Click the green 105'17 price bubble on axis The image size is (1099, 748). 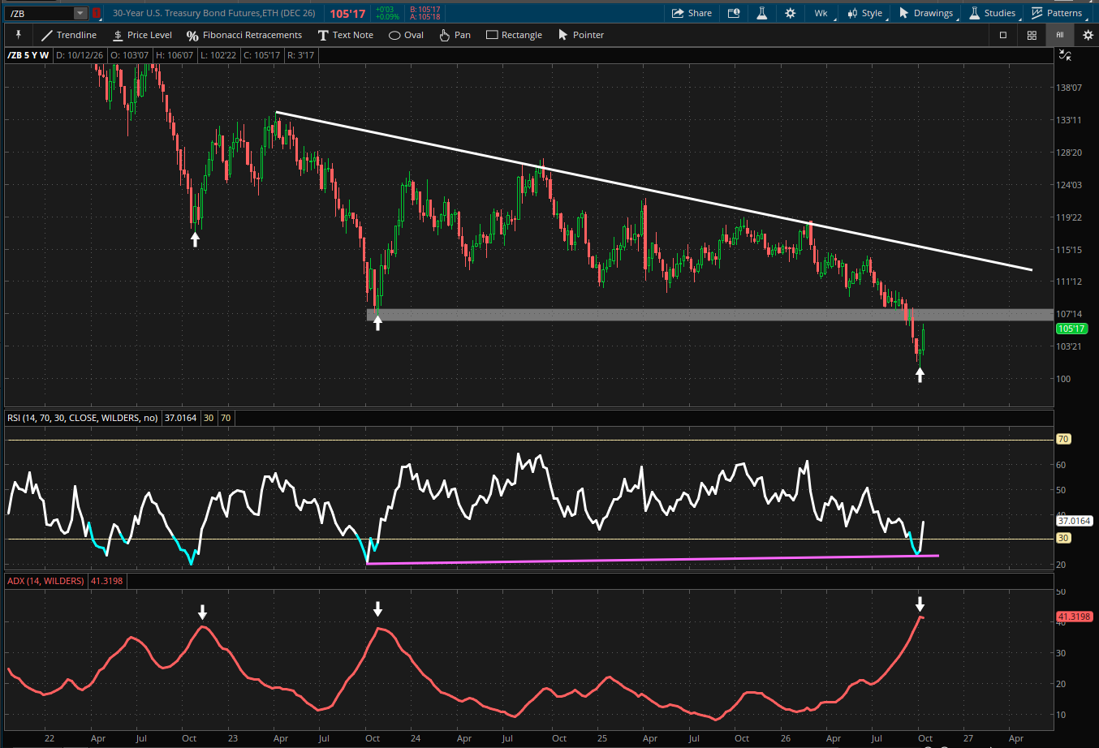[x=1071, y=329]
